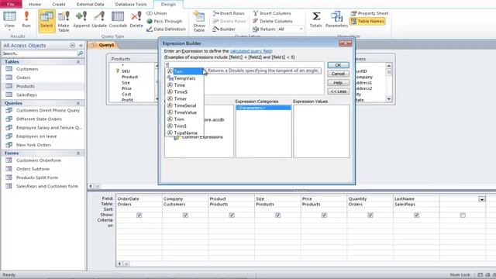This screenshot has width=496, height=279.
Task: Open Show Table dialog
Action: (199, 22)
